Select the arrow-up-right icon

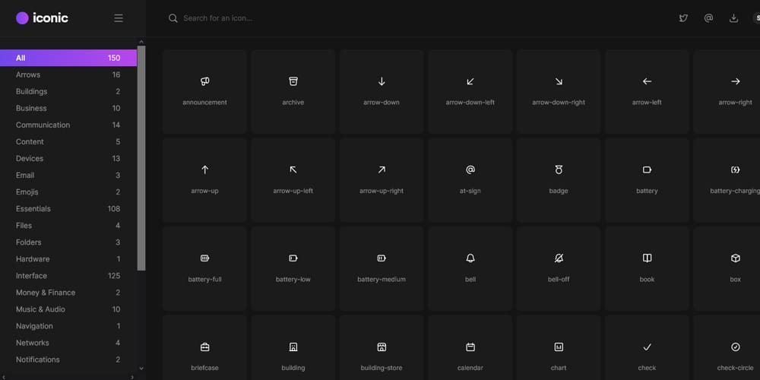click(382, 180)
